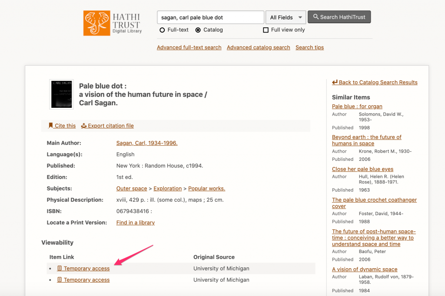Click the search query input field

pyautogui.click(x=211, y=17)
